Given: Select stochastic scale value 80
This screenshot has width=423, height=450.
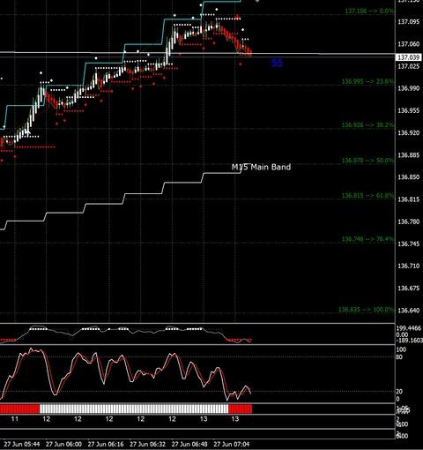Looking at the screenshot, I should click(x=399, y=357).
